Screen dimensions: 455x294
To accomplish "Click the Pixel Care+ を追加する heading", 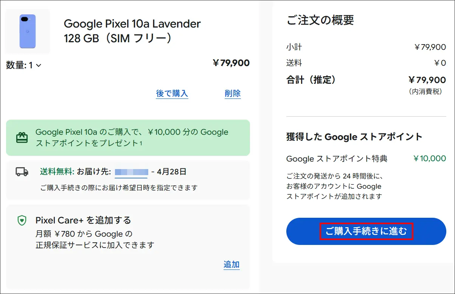I will coord(83,220).
